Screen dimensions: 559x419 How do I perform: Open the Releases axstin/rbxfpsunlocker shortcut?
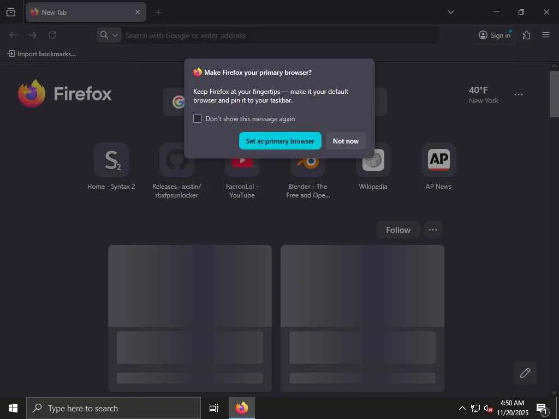177,171
